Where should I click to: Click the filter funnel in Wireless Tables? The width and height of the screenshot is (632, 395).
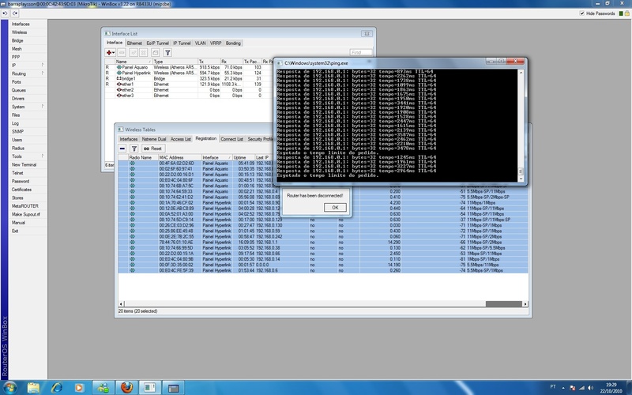coord(134,149)
